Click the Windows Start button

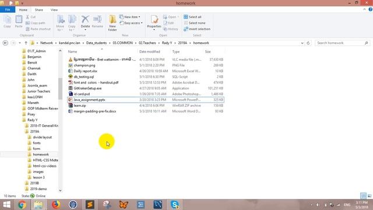pos(6,205)
